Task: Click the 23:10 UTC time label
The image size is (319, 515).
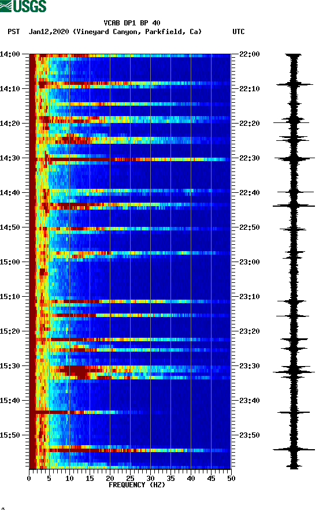Action: pos(250,297)
